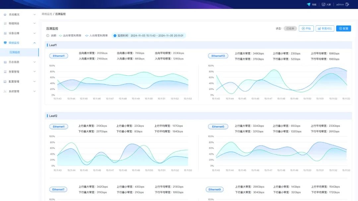Click the 告警管理 sidebar icon
The width and height of the screenshot is (358, 201).
tap(5, 72)
